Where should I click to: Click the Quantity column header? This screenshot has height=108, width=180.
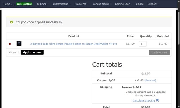coord(146,36)
